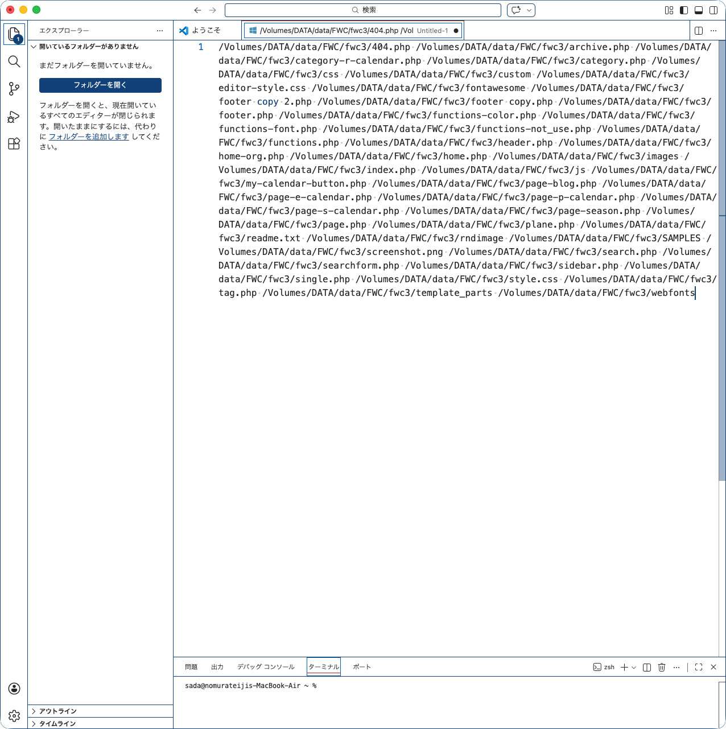Open the Source Control view
The image size is (726, 729).
[14, 89]
